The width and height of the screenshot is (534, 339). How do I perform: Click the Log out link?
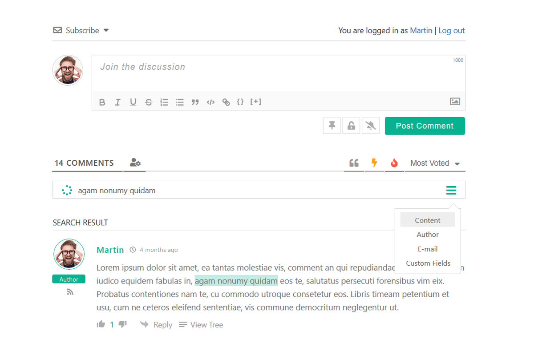(x=451, y=30)
